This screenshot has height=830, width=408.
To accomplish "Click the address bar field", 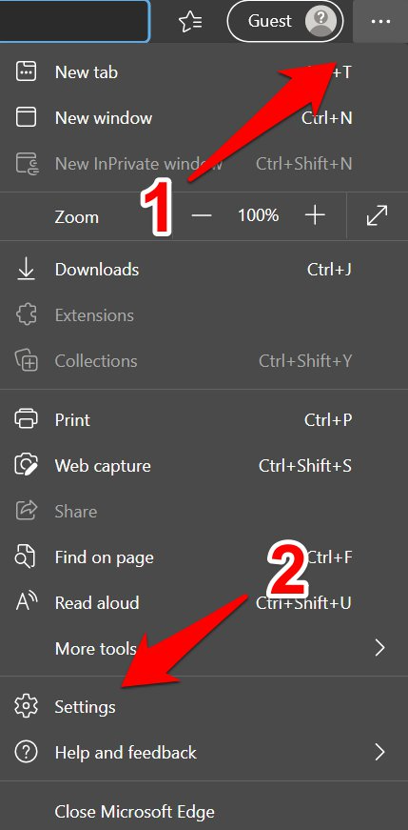I will 74,21.
